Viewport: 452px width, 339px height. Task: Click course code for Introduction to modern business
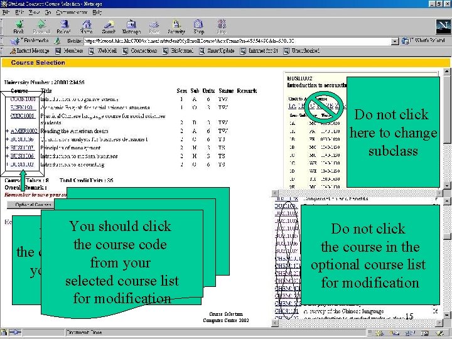tap(22, 156)
